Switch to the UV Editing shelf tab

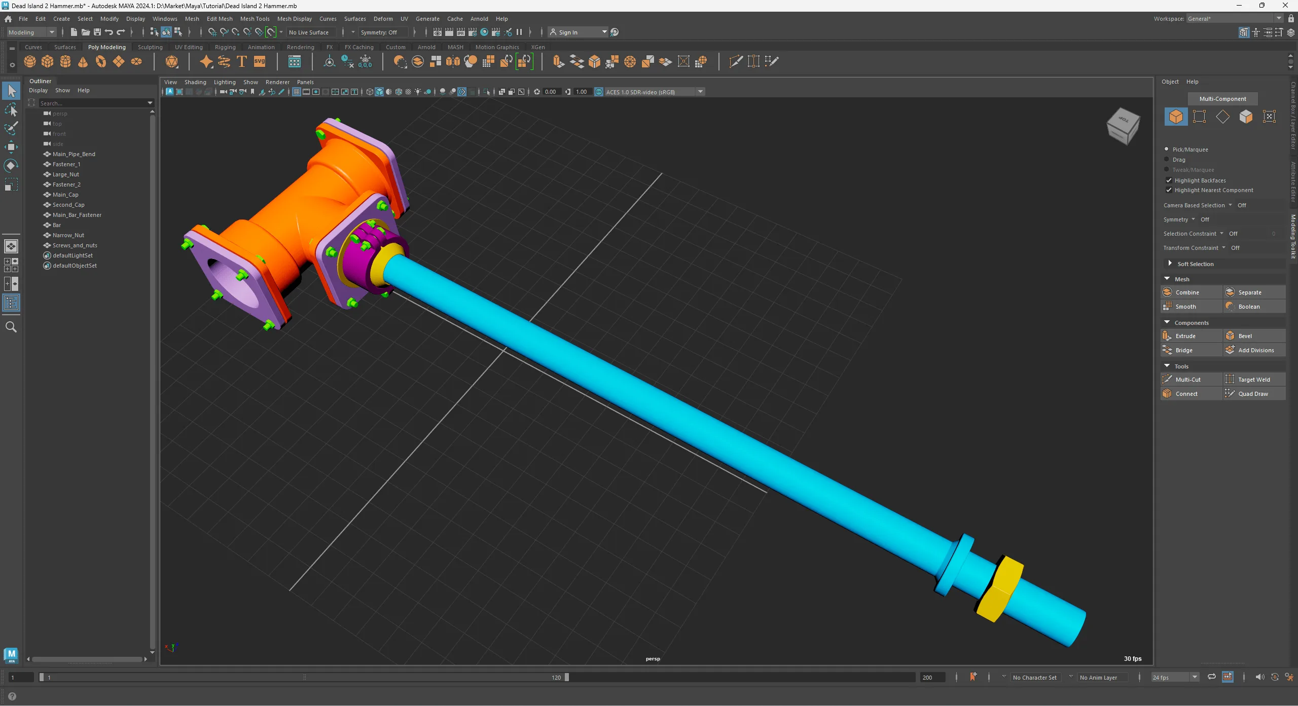[x=189, y=47]
